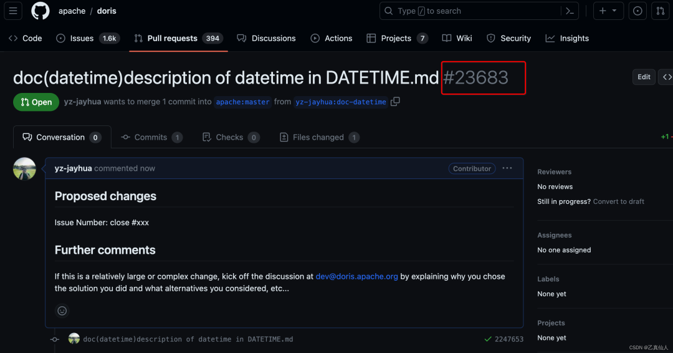Screen dimensions: 673x353
Task: Open the Issues tab
Action: 88,38
